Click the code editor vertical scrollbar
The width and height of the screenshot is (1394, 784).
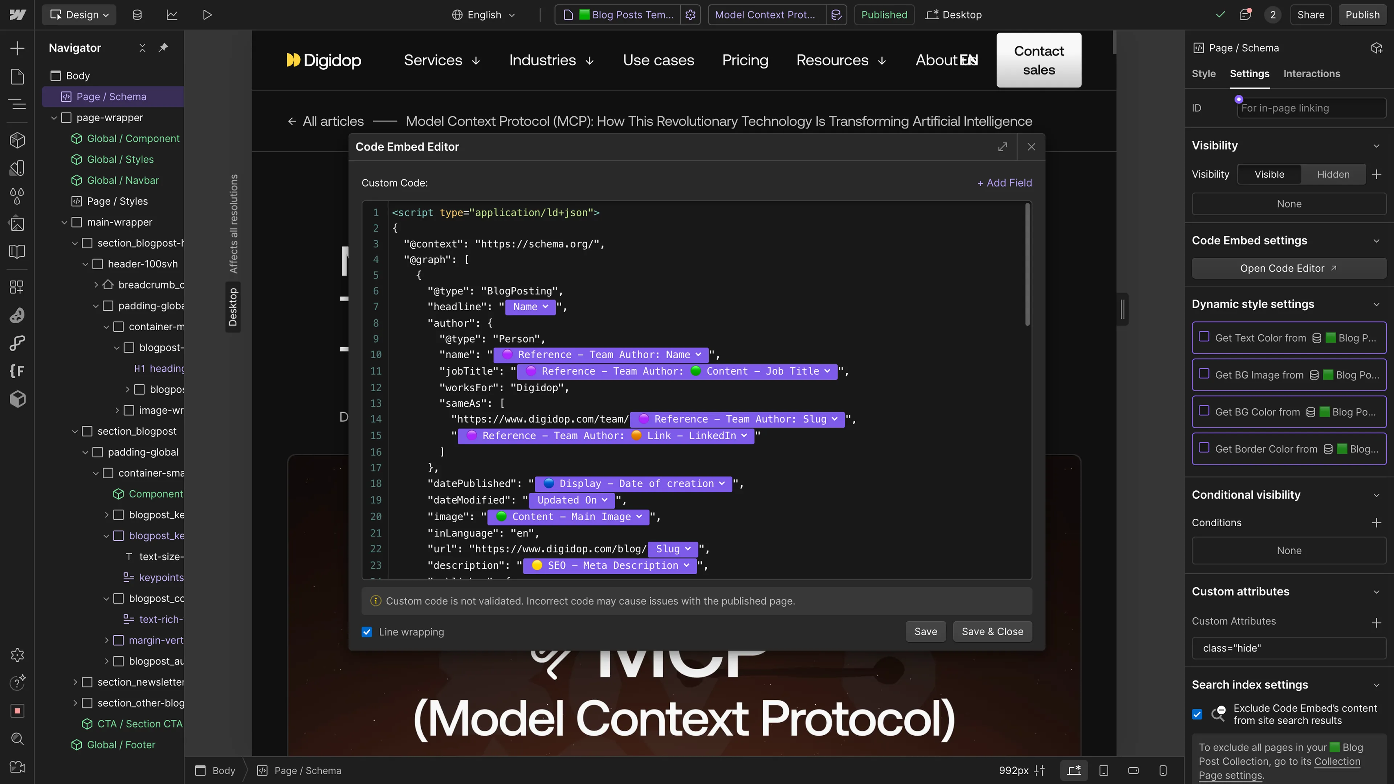tap(1027, 265)
